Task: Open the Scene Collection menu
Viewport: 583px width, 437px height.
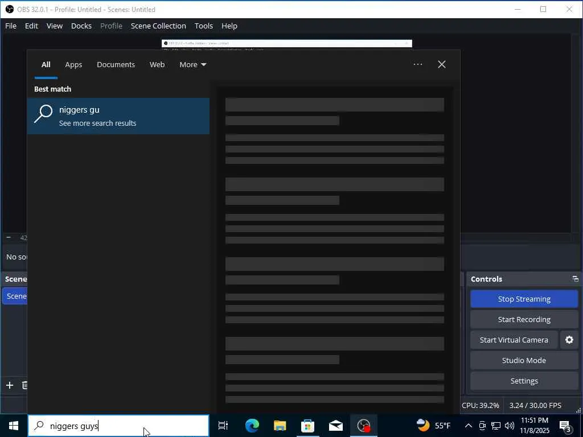Action: [158, 26]
